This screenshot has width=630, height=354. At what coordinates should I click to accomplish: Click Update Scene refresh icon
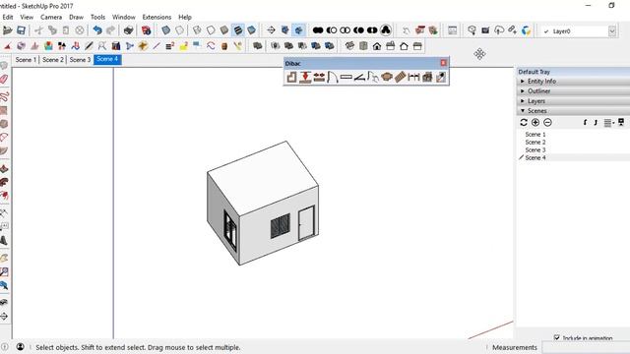click(x=524, y=122)
